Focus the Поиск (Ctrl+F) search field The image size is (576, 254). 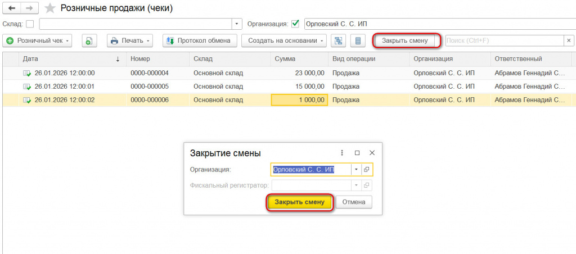pyautogui.click(x=505, y=40)
